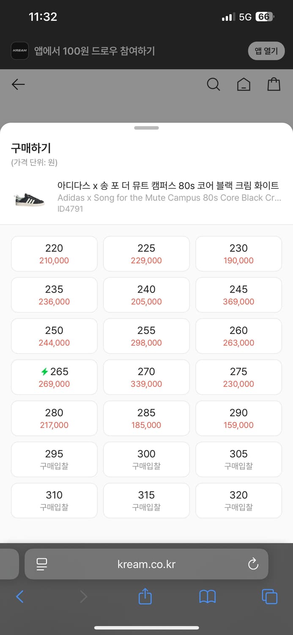The width and height of the screenshot is (293, 635).
Task: Tap the KREAM logo icon in the banner
Action: coord(19,51)
